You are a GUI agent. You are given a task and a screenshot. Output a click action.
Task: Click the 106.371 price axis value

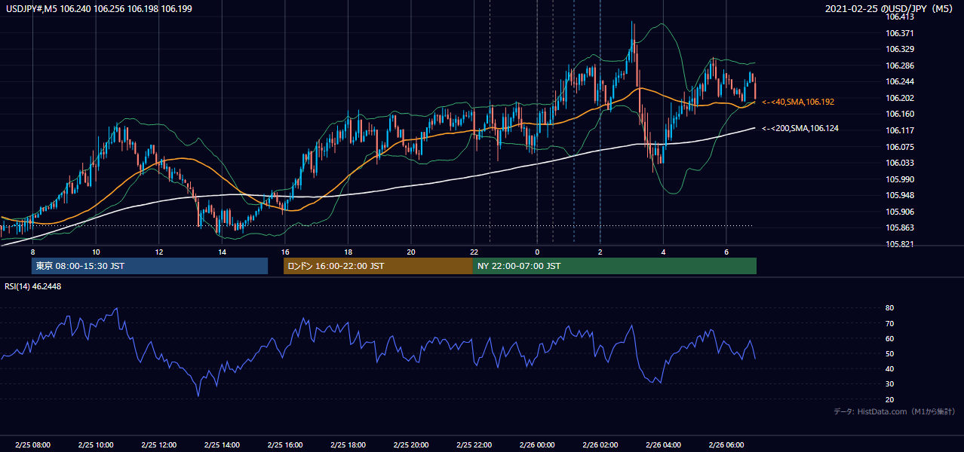900,33
